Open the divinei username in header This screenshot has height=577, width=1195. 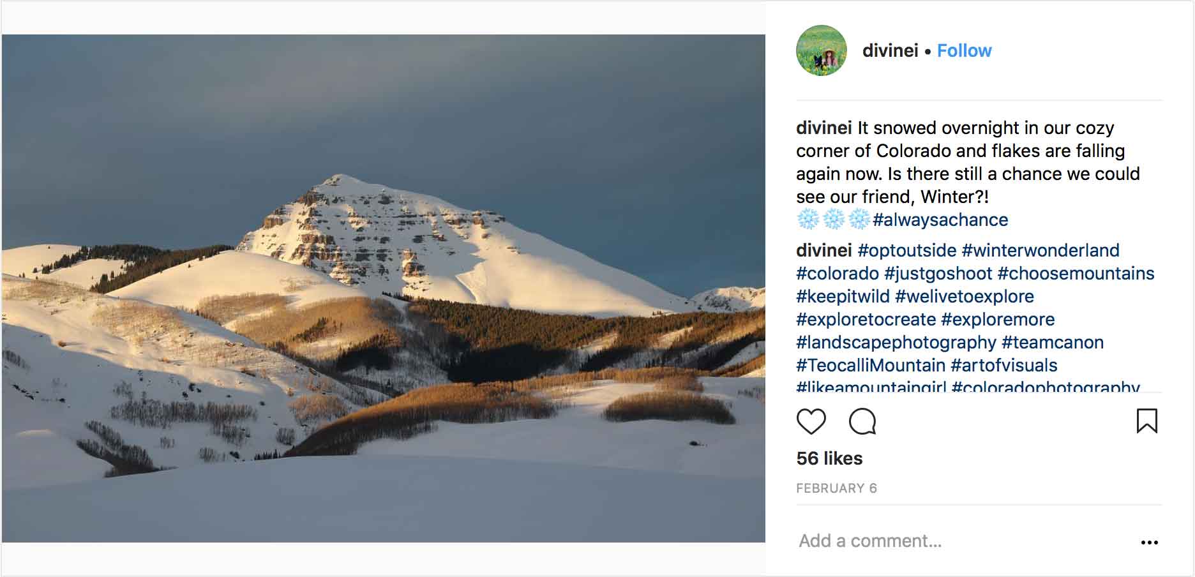(x=890, y=51)
